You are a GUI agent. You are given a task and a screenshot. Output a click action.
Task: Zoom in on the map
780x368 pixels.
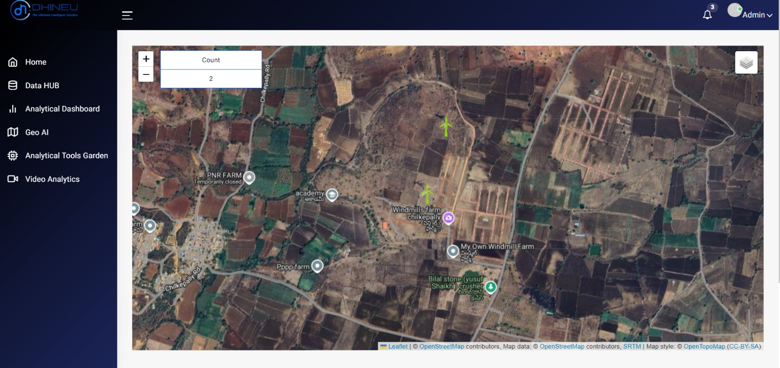tap(146, 59)
